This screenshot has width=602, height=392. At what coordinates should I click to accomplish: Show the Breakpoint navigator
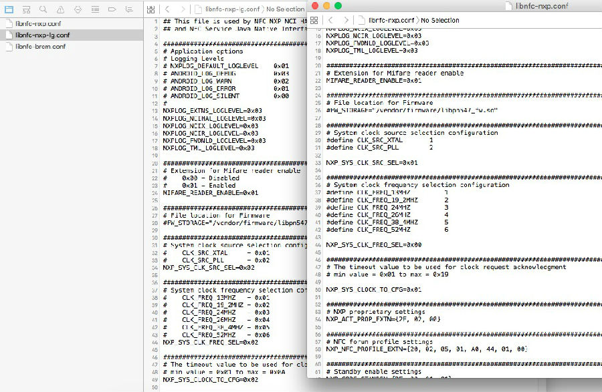tap(112, 9)
